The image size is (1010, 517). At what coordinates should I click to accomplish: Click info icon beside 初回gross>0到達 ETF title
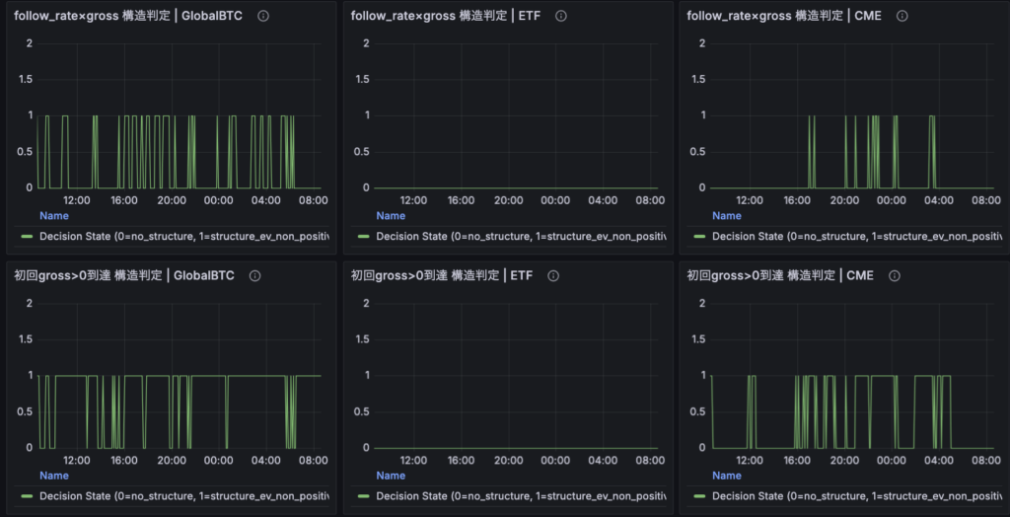[x=553, y=276]
